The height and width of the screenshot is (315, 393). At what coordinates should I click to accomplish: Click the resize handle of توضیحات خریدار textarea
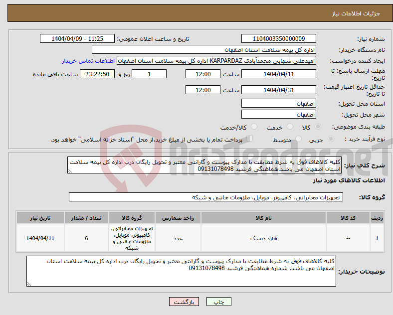(29, 284)
